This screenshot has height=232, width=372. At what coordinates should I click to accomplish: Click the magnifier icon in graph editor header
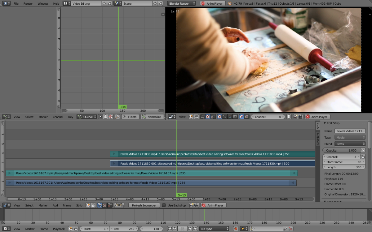tap(117, 117)
